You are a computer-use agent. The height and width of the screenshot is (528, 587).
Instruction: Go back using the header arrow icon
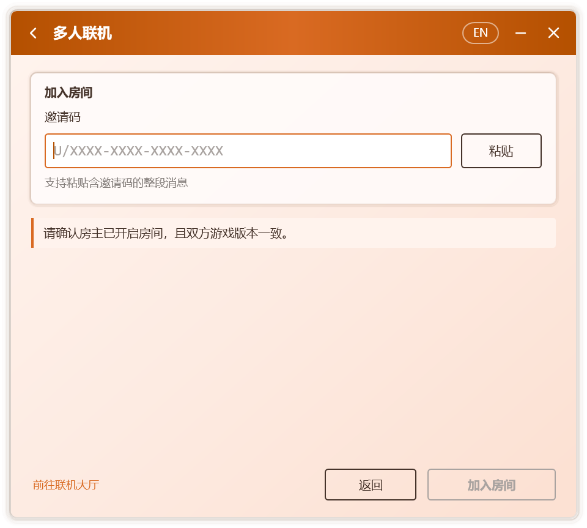pos(33,33)
